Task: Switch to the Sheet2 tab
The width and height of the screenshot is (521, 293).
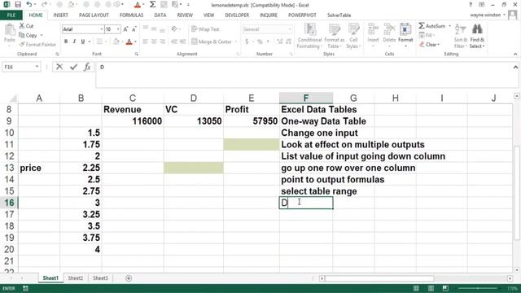Action: [76, 278]
